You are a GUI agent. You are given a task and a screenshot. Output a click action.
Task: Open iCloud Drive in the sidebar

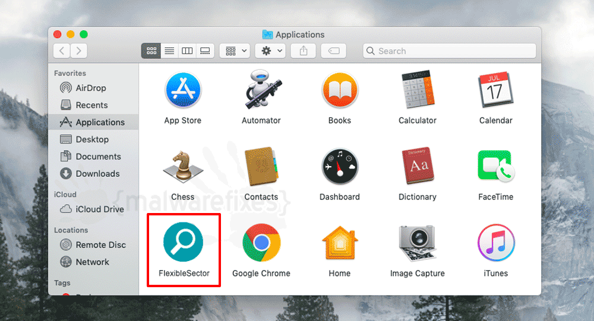click(94, 209)
